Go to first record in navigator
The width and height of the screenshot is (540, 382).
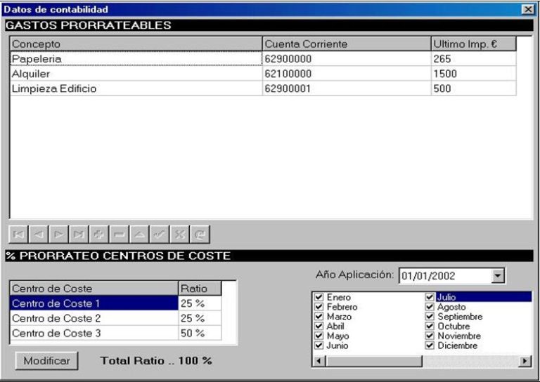coord(19,234)
